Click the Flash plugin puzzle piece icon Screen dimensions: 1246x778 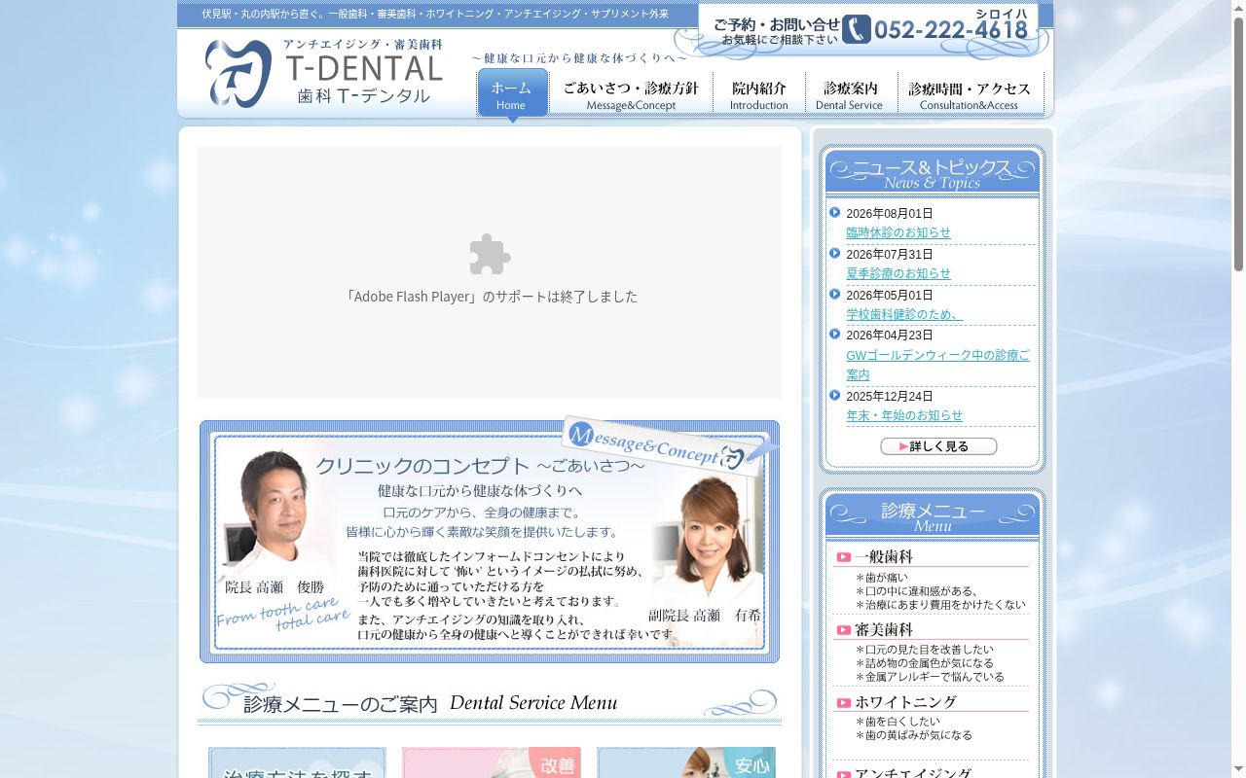click(x=490, y=255)
